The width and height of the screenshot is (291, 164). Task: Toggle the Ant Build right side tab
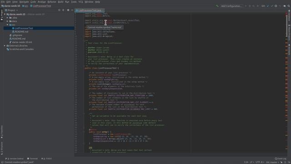[x=289, y=50]
